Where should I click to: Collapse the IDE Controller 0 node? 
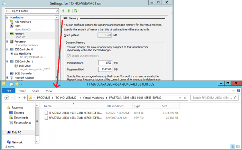pyautogui.click(x=7, y=49)
